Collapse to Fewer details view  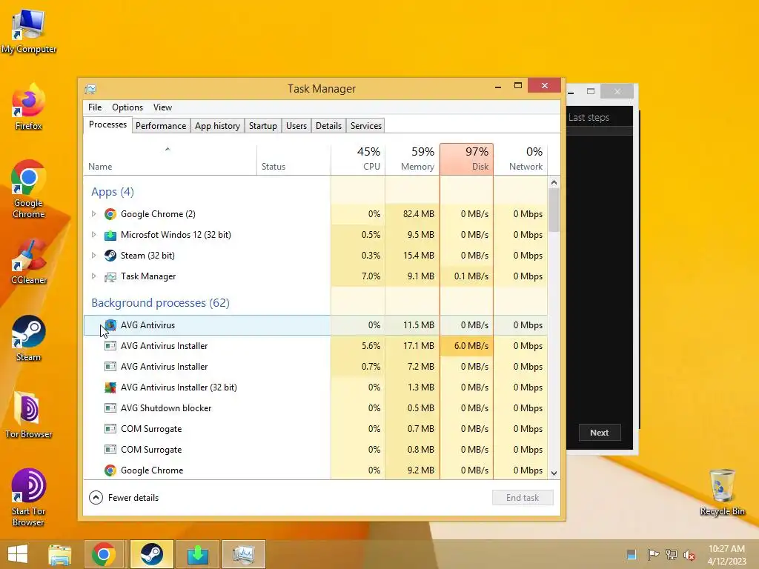(x=124, y=497)
